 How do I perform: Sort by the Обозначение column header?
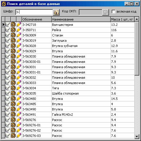[x=37, y=19]
